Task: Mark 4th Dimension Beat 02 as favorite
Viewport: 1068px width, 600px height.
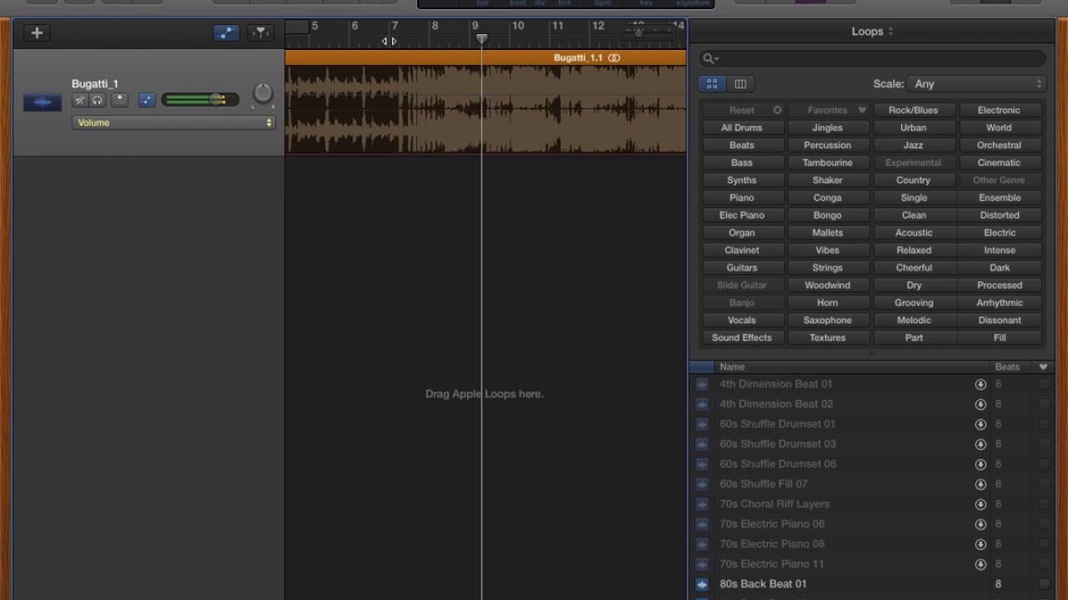Action: 1044,404
